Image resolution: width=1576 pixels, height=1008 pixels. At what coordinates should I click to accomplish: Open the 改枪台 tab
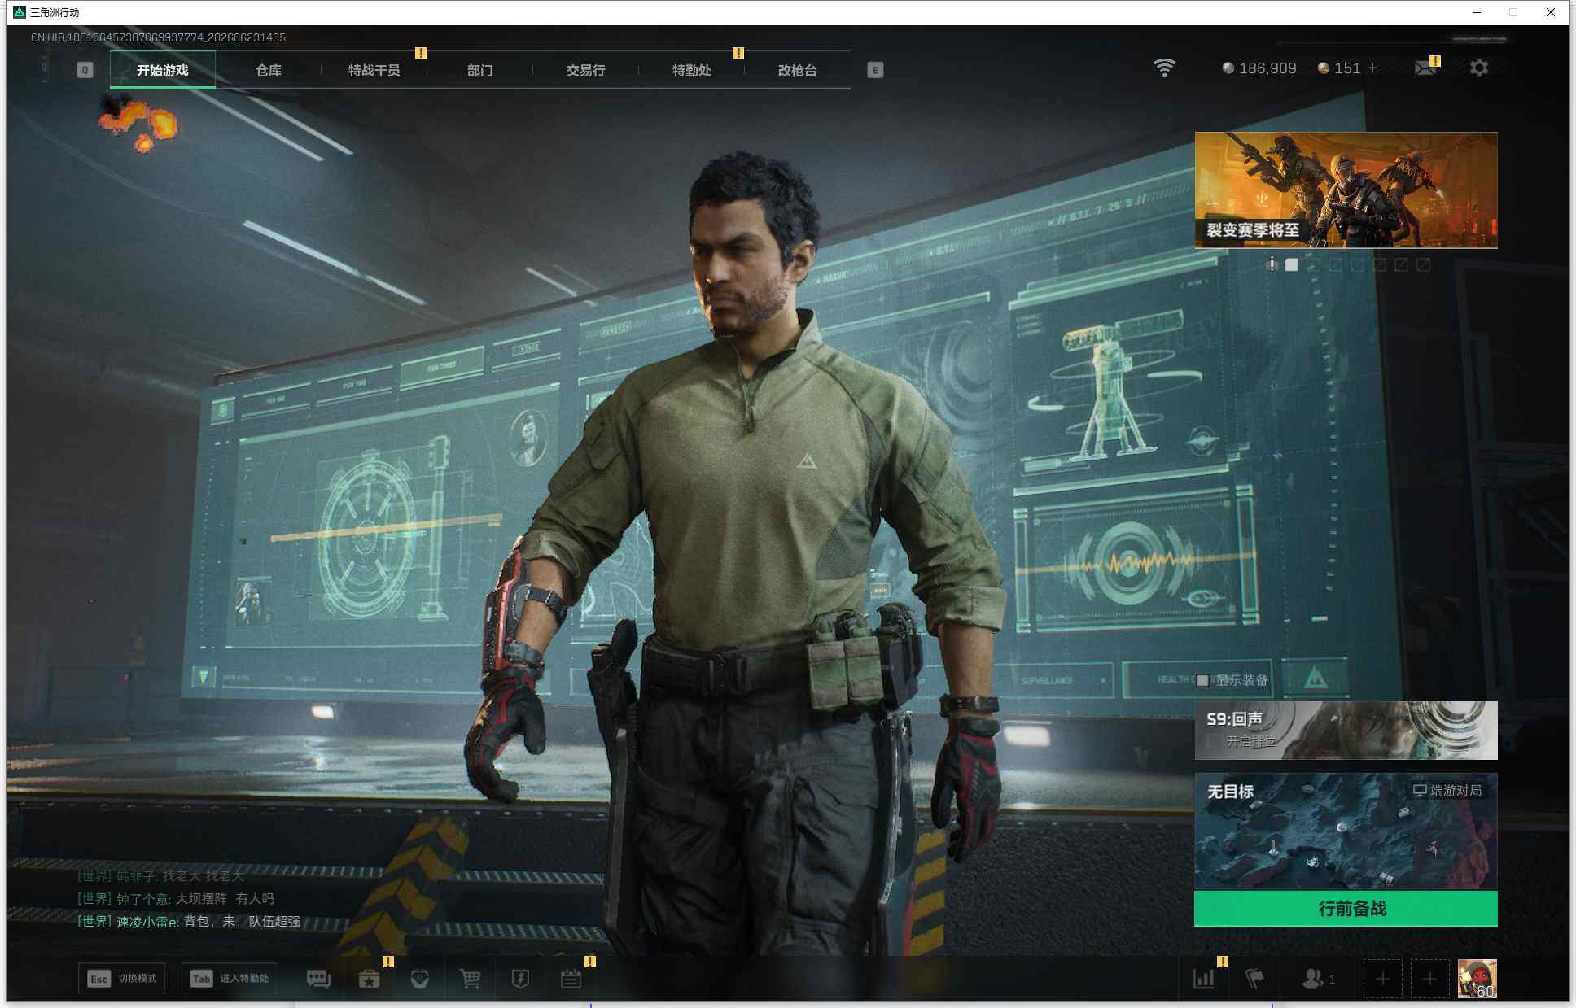798,70
